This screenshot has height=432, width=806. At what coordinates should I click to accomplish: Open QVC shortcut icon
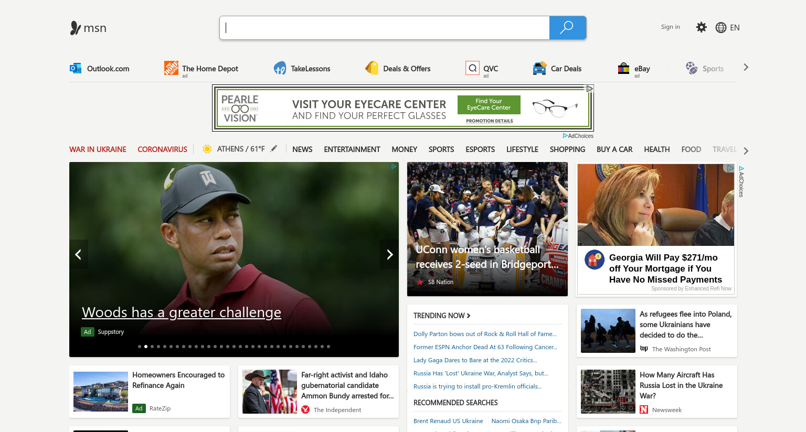click(x=473, y=68)
